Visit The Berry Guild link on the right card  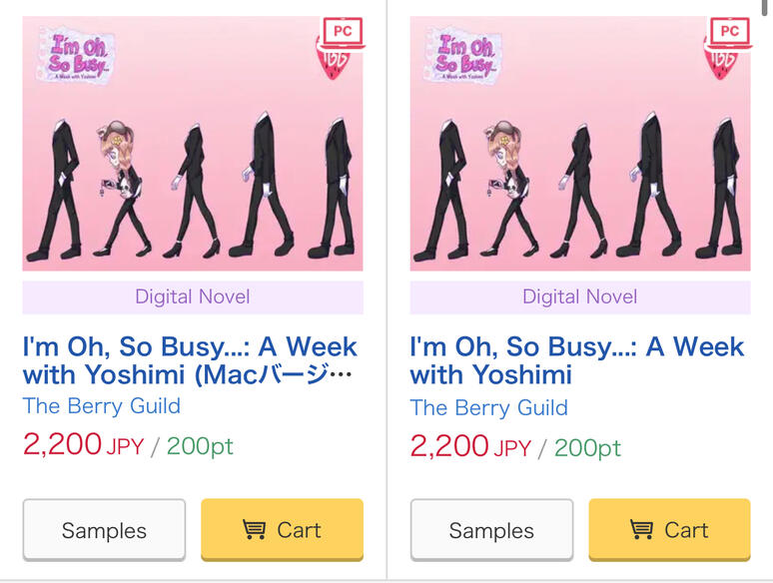pyautogui.click(x=489, y=407)
